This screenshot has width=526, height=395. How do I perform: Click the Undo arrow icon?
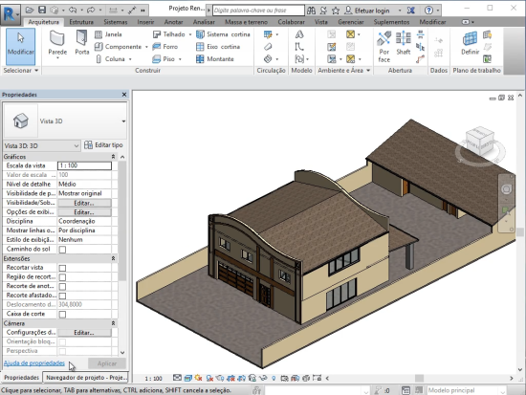(73, 11)
